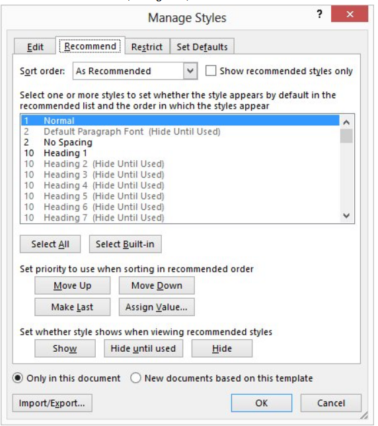Open the Sort order dropdown arrow
This screenshot has width=378, height=426.
coord(190,71)
